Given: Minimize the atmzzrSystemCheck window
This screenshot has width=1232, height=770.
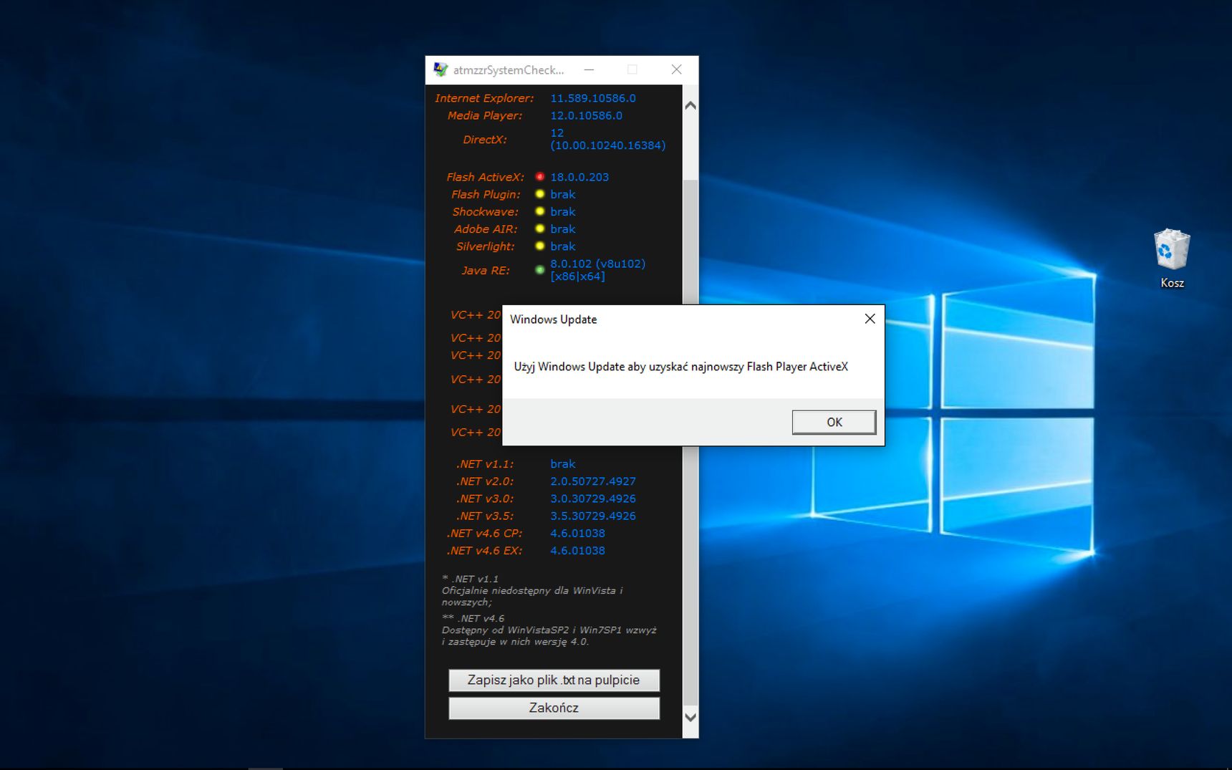Looking at the screenshot, I should tap(589, 69).
